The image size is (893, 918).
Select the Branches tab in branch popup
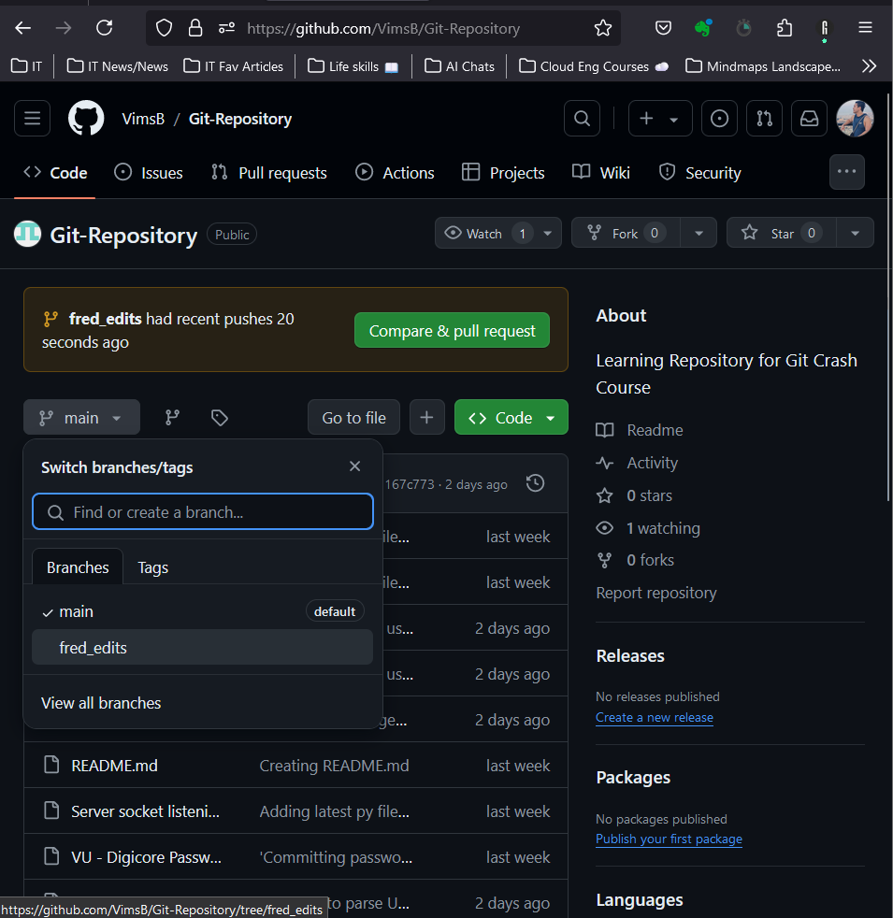pyautogui.click(x=78, y=567)
